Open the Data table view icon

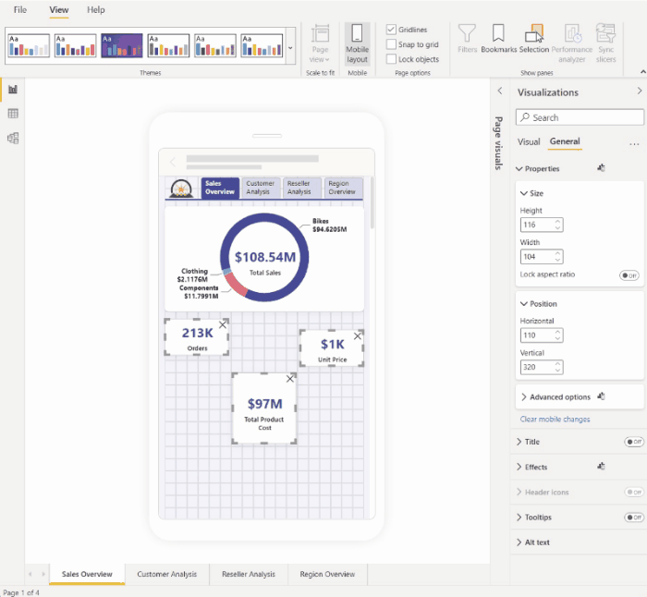click(x=13, y=114)
